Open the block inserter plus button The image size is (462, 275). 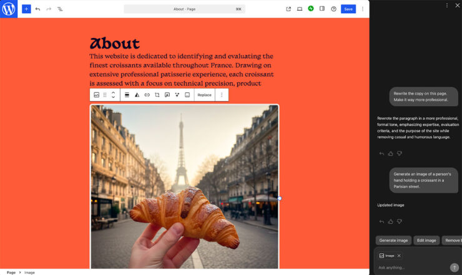point(26,9)
